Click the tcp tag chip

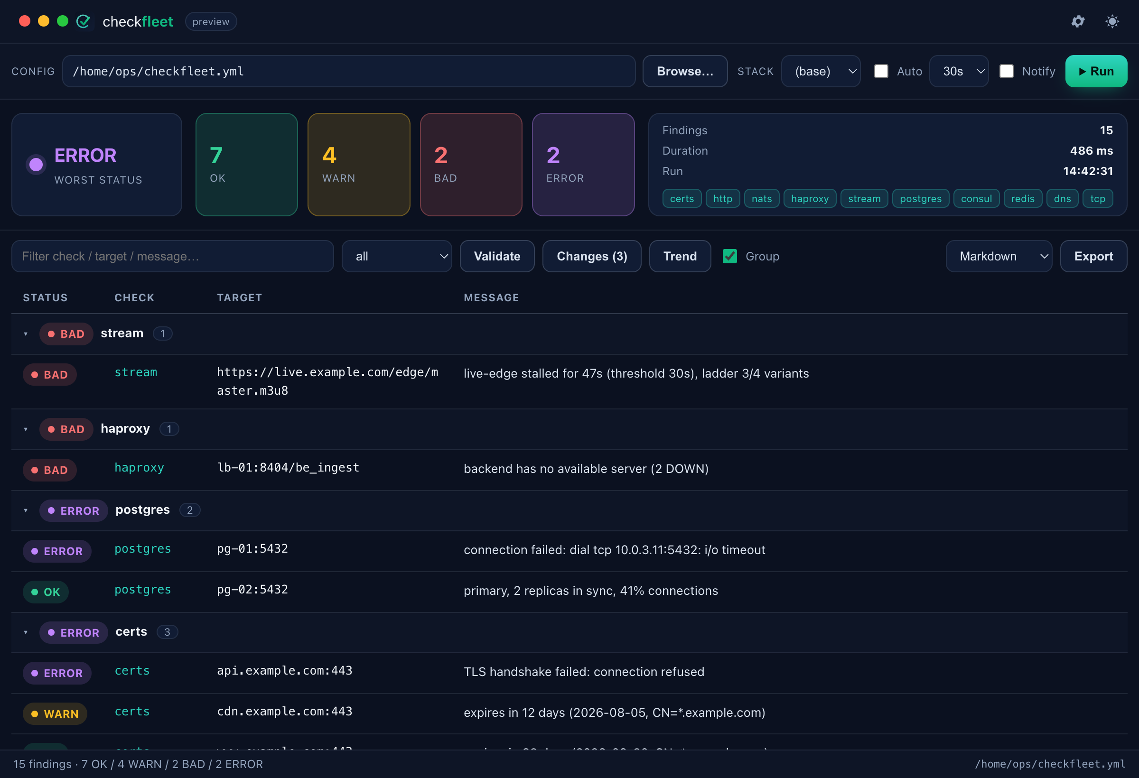[x=1098, y=198]
